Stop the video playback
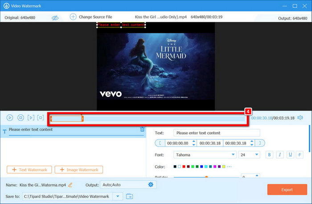 [x=21, y=118]
